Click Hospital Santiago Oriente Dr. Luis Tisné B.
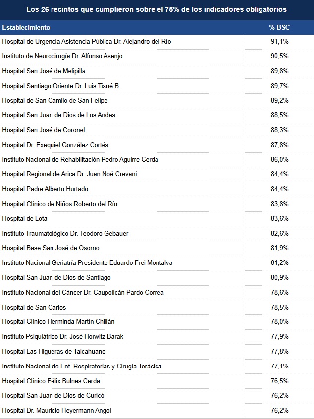 (61, 86)
